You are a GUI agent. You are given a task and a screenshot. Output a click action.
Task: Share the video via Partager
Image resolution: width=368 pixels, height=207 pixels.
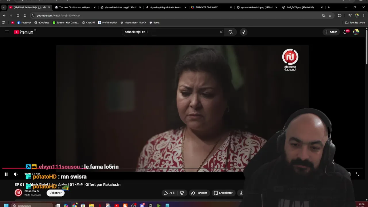pos(199,193)
